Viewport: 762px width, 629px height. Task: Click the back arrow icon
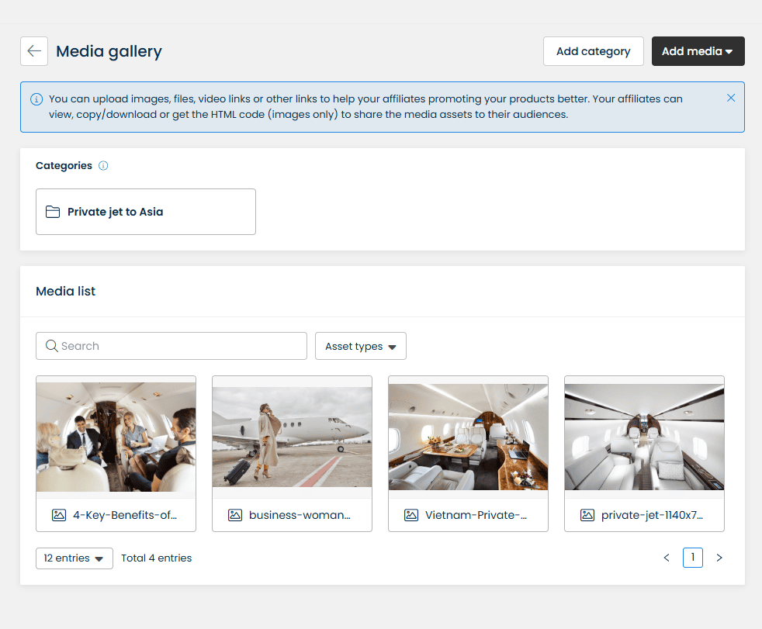pos(33,50)
